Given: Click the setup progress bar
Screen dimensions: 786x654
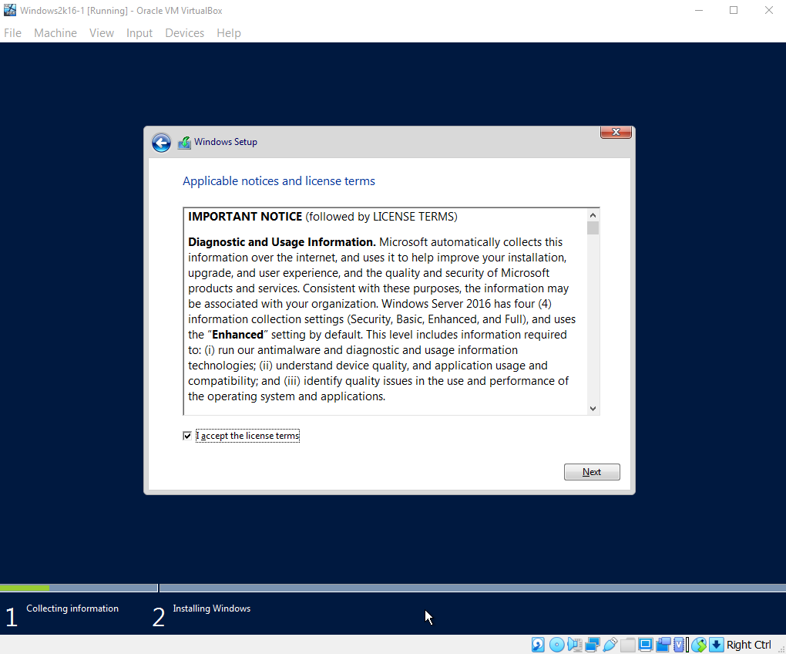Looking at the screenshot, I should tap(393, 588).
